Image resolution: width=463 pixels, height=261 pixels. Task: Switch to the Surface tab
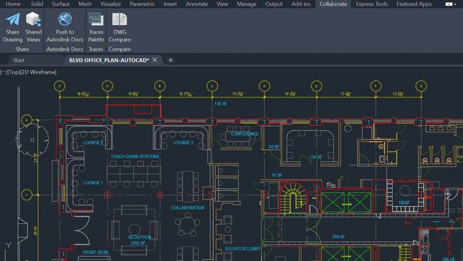(x=61, y=4)
